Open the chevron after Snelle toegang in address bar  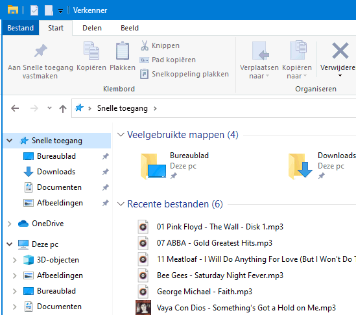(x=155, y=108)
